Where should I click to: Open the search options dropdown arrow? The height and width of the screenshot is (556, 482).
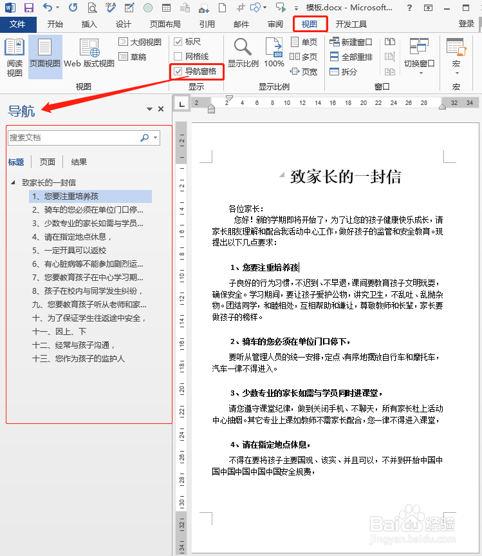pos(156,138)
